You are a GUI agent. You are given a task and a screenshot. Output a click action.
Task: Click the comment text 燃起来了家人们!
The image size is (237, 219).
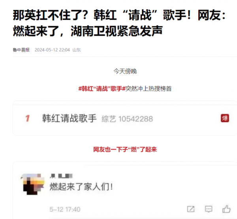pos(81,187)
